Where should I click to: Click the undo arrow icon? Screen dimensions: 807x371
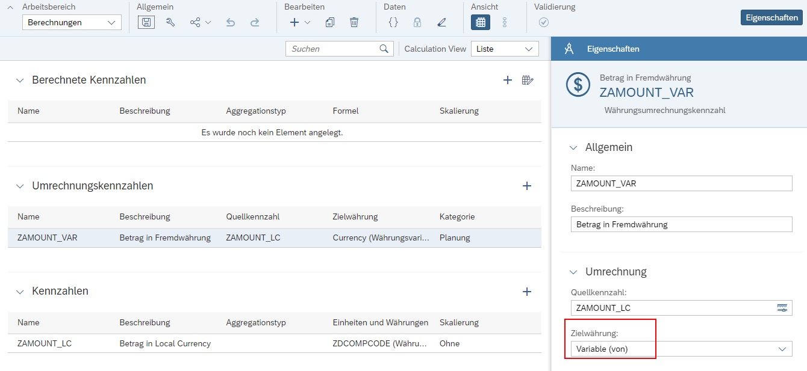click(x=231, y=22)
